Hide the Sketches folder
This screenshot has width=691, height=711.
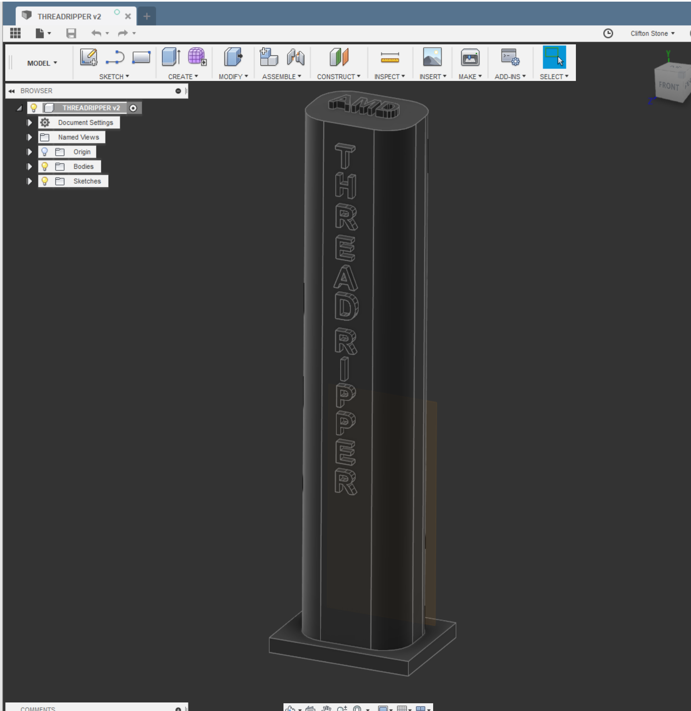click(x=45, y=181)
